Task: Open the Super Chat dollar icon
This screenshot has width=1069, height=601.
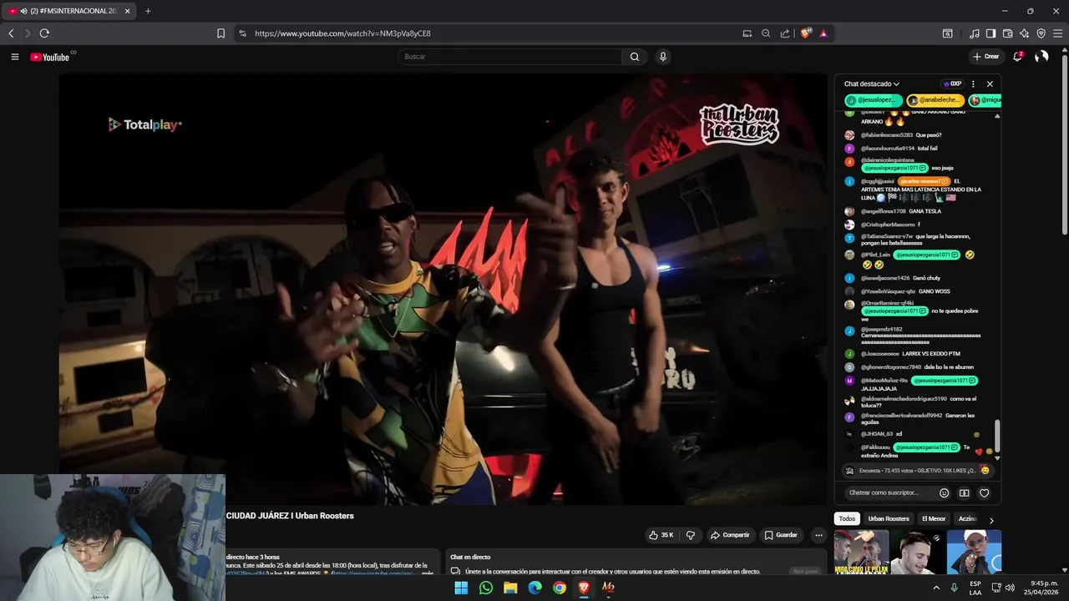Action: click(964, 492)
